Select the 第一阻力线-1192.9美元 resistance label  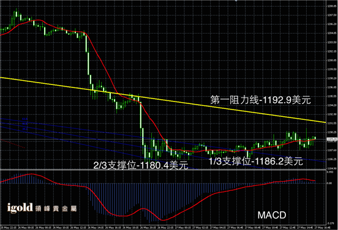click(261, 100)
